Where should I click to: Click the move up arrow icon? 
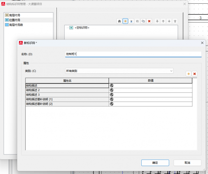pos(163,21)
